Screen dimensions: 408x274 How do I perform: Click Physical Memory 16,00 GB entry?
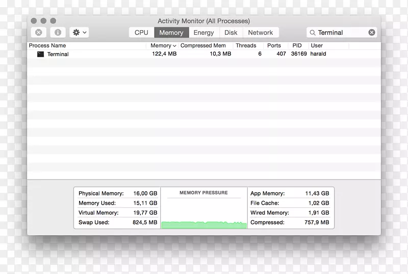point(118,193)
